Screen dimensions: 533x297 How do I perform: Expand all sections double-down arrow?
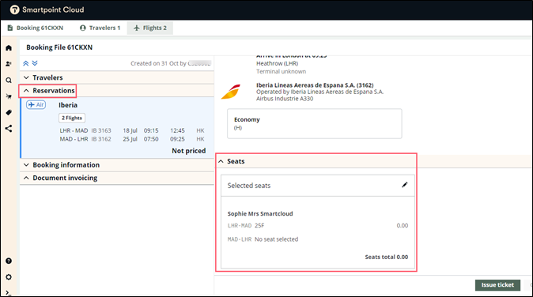35,63
